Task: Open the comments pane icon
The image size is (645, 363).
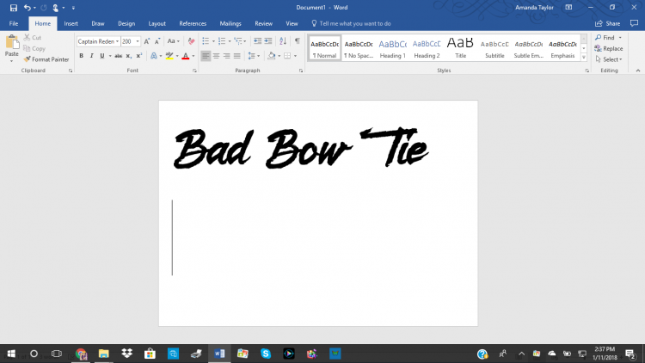Action: (634, 23)
